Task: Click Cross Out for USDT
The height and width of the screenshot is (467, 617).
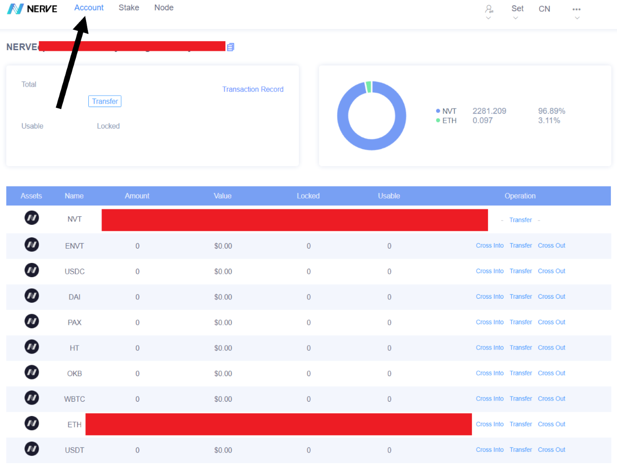Action: coord(552,450)
